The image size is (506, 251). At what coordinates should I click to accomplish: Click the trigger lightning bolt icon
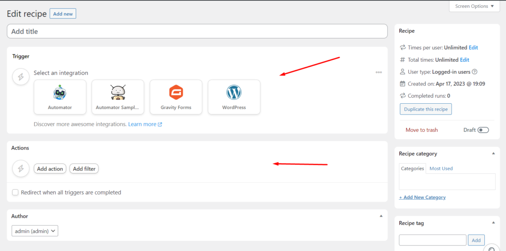(21, 77)
